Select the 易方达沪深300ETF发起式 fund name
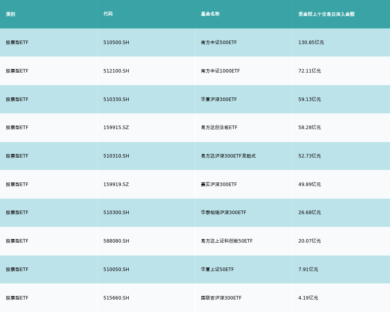 click(x=228, y=156)
